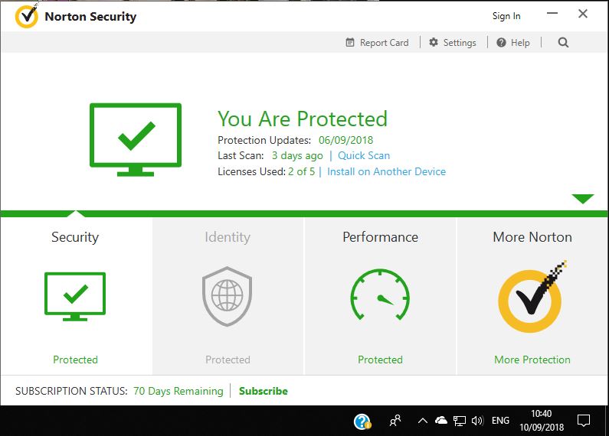The width and height of the screenshot is (609, 436).
Task: Open the Action Center notification icon
Action: [584, 421]
